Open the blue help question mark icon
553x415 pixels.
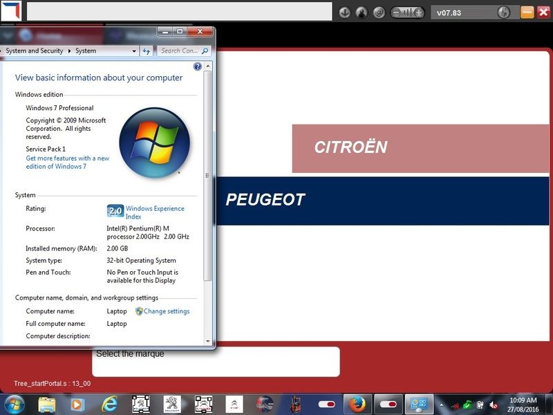198,66
